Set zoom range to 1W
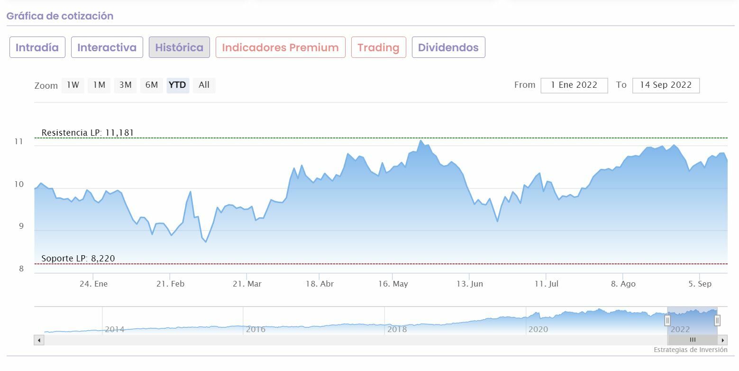Image resolution: width=739 pixels, height=371 pixels. 73,85
